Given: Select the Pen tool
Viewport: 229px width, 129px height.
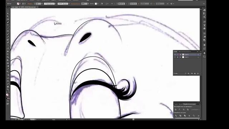Looking at the screenshot, I should pyautogui.click(x=8, y=22).
